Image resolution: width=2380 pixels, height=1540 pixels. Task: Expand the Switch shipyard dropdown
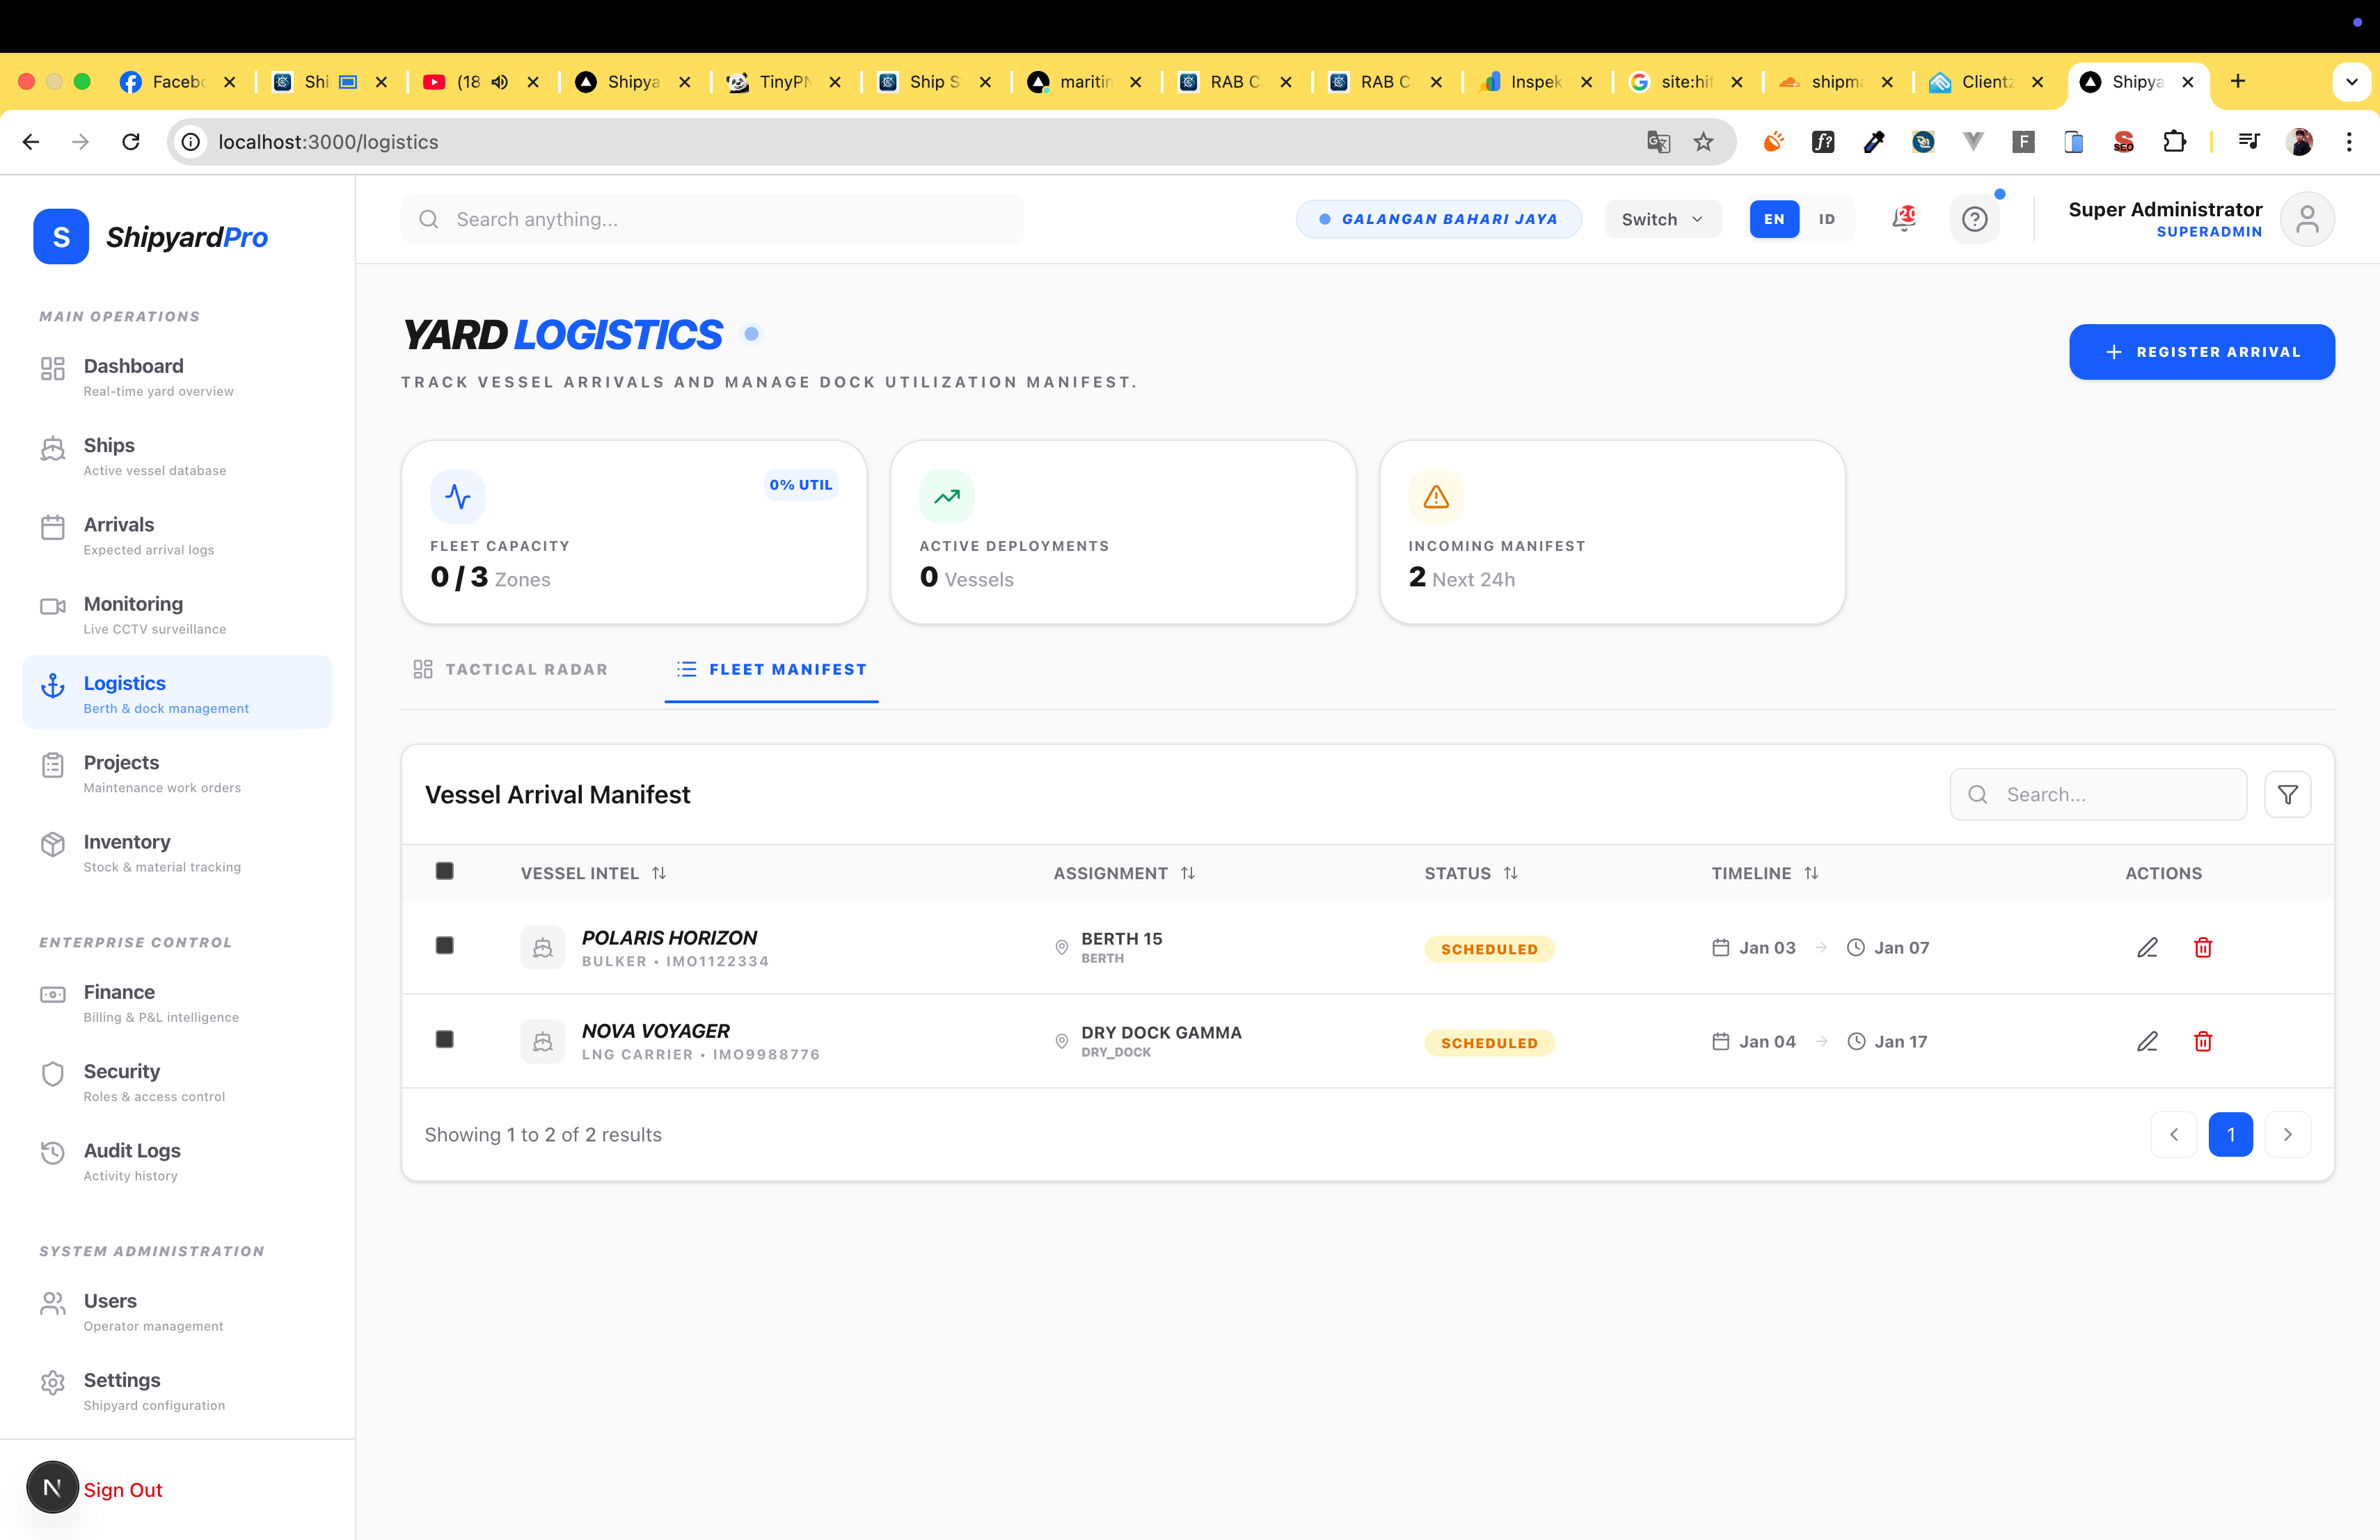pyautogui.click(x=1661, y=219)
